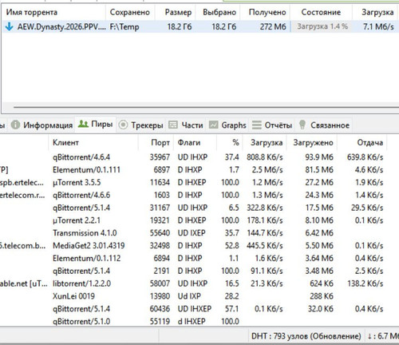Screen dimensions: 399x345
Task: Select peer qBittorrent/4.6.4
Action: pyautogui.click(x=81, y=157)
